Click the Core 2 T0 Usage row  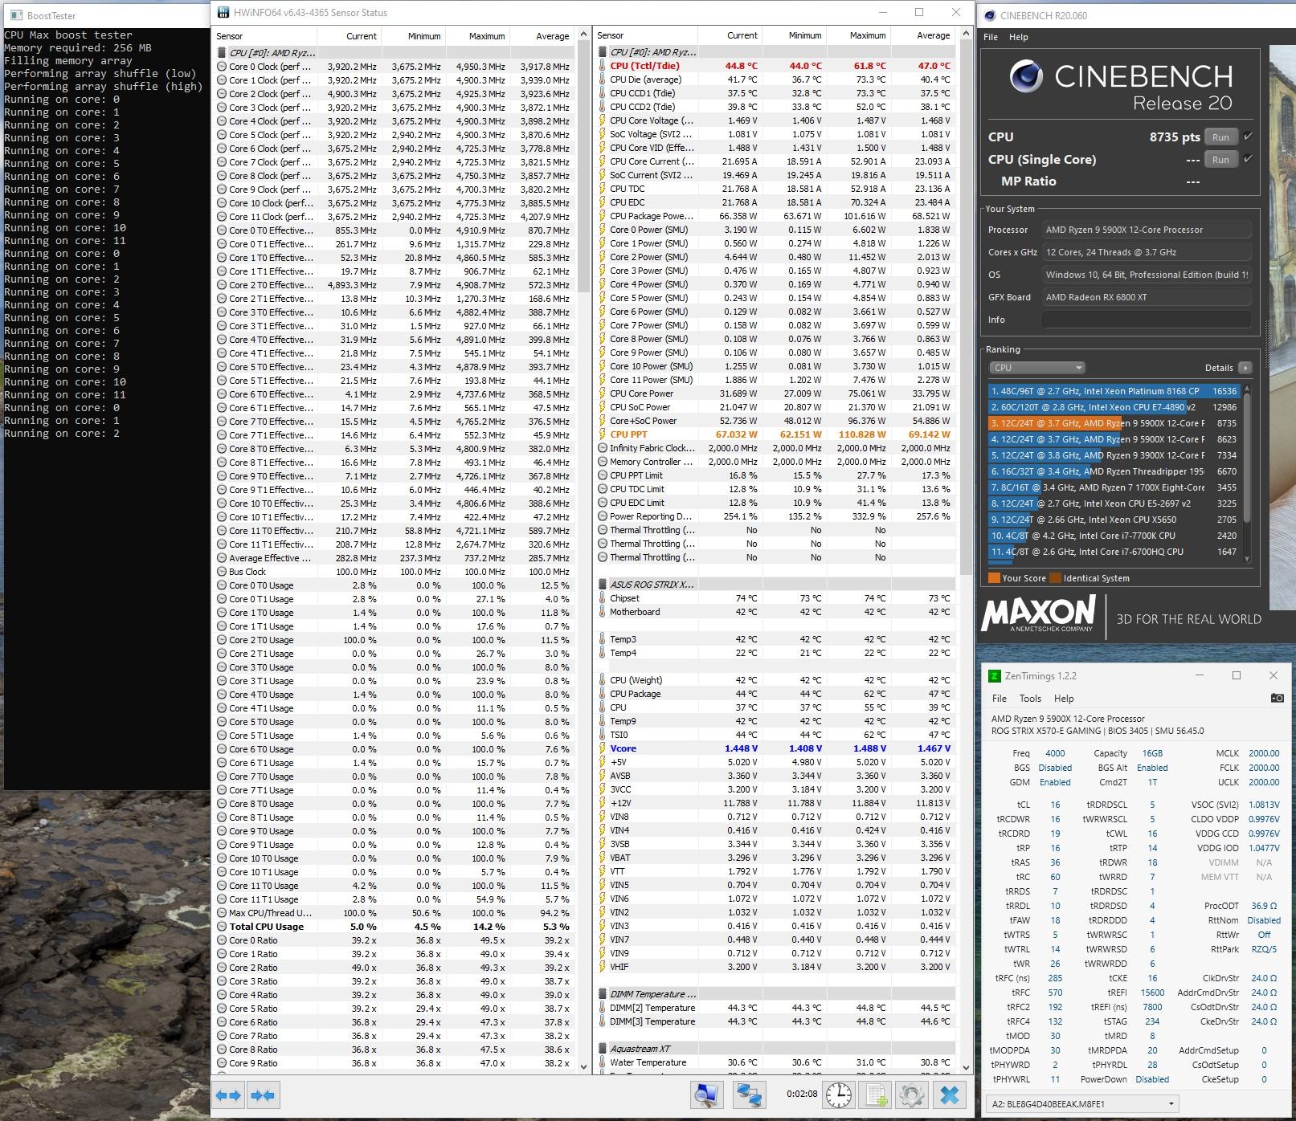(395, 640)
